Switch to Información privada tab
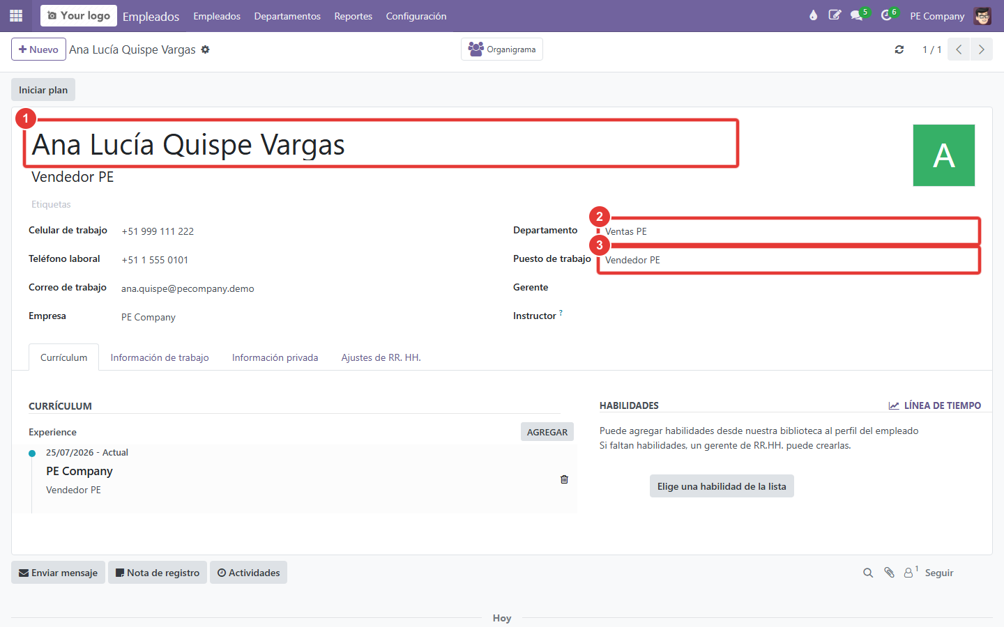The width and height of the screenshot is (1004, 627). pos(275,357)
